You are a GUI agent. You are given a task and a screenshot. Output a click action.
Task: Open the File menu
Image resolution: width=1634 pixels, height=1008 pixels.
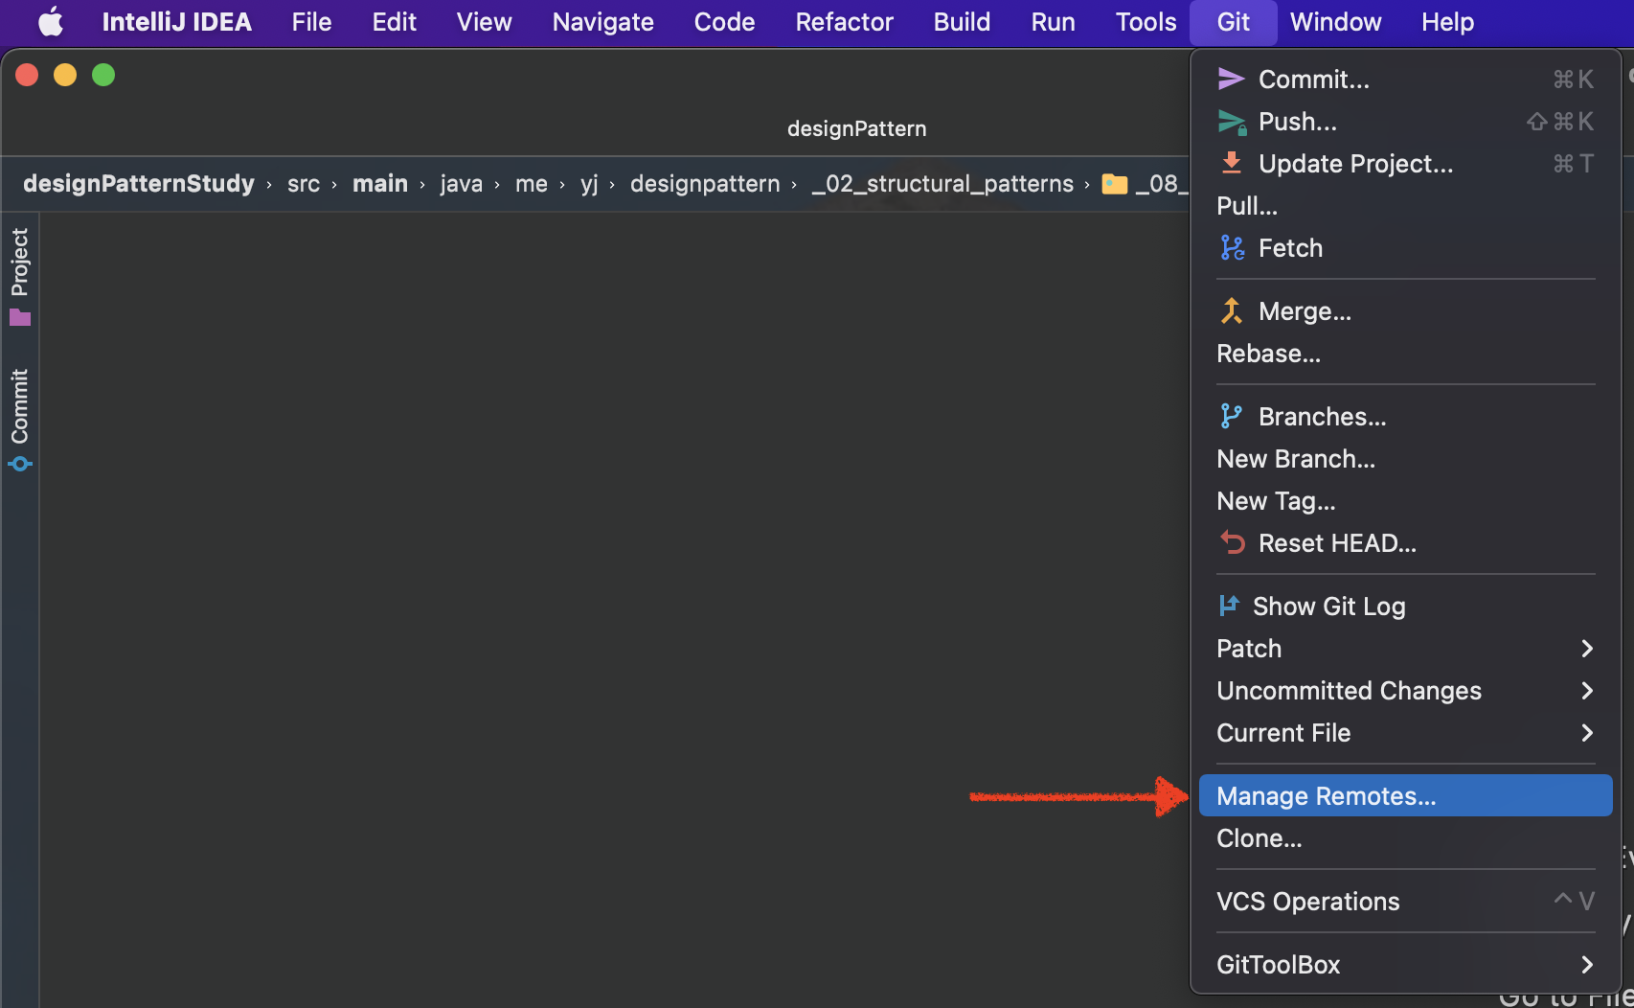[311, 21]
